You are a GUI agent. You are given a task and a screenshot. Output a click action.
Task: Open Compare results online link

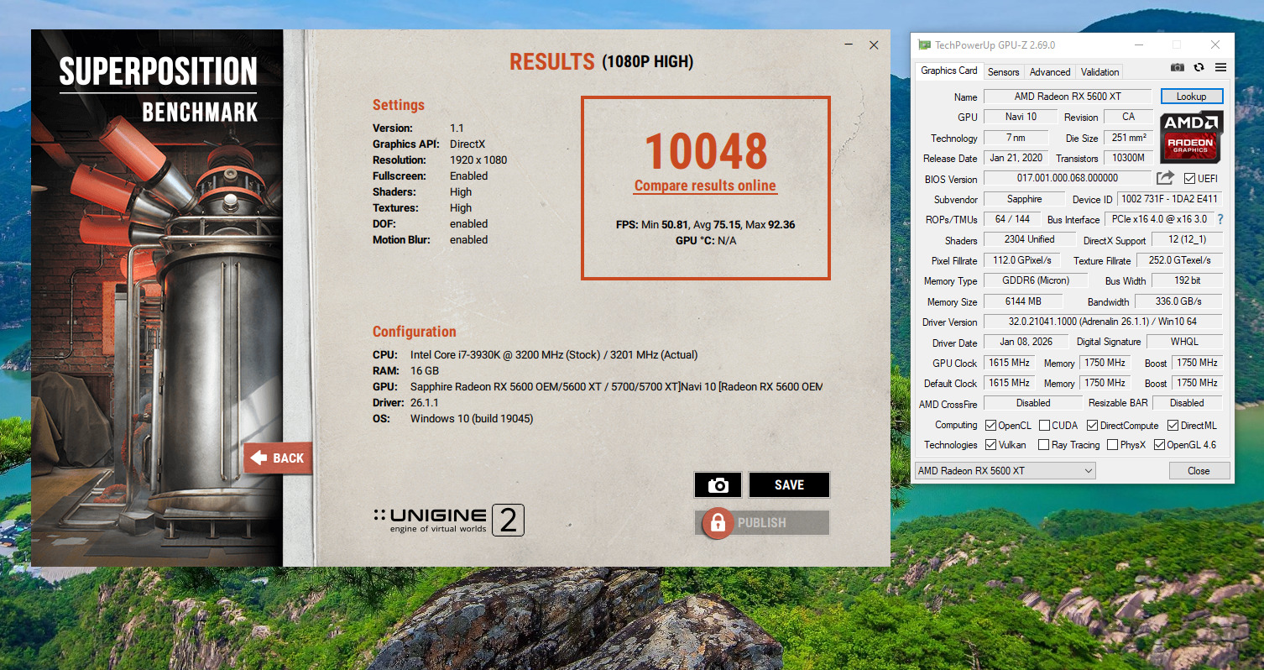705,186
